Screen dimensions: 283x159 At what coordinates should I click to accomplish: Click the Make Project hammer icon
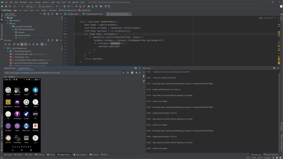click(x=22, y=6)
